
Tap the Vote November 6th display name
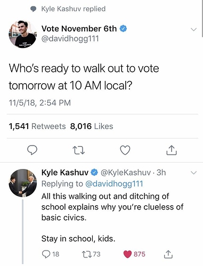[x=79, y=29]
